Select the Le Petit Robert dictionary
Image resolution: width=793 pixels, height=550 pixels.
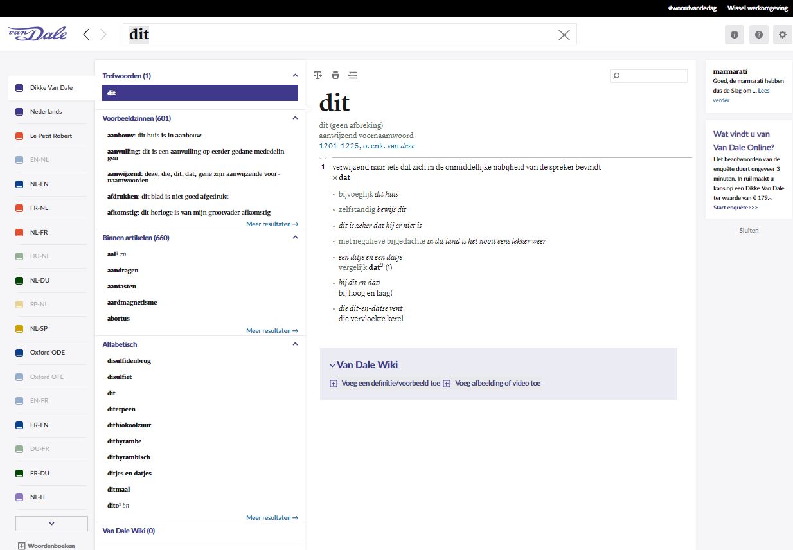tap(50, 136)
